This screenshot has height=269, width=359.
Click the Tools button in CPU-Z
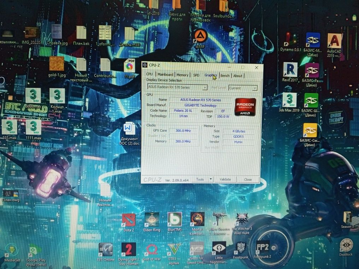[200, 179]
